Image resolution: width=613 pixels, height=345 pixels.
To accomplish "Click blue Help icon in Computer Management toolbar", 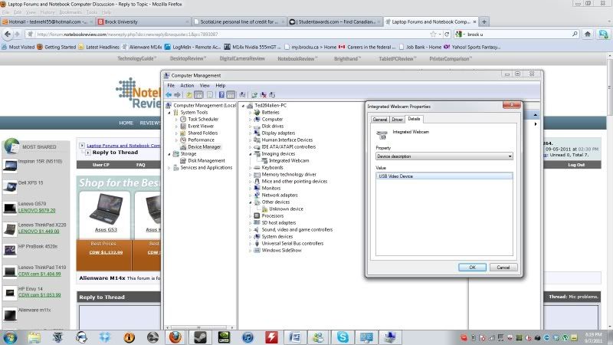I will pyautogui.click(x=221, y=94).
